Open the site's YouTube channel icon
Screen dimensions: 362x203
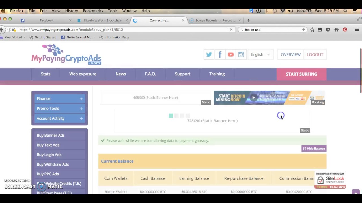point(230,55)
